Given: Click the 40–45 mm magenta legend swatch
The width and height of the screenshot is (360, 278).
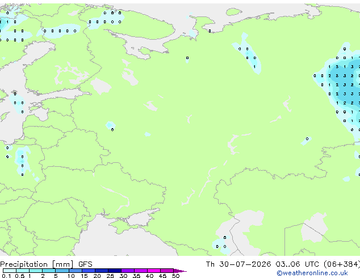Looking at the screenshot, I should [154, 271].
